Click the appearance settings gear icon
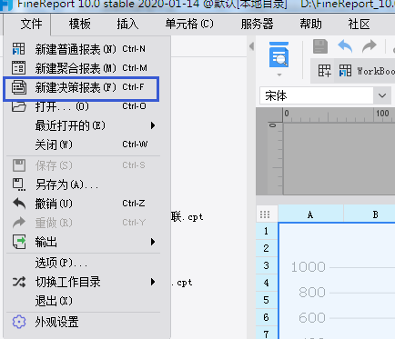 [x=19, y=322]
